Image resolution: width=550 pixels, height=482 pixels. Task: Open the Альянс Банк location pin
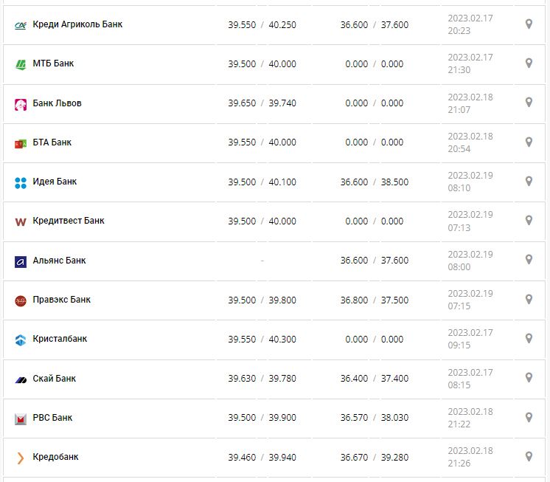pos(529,260)
